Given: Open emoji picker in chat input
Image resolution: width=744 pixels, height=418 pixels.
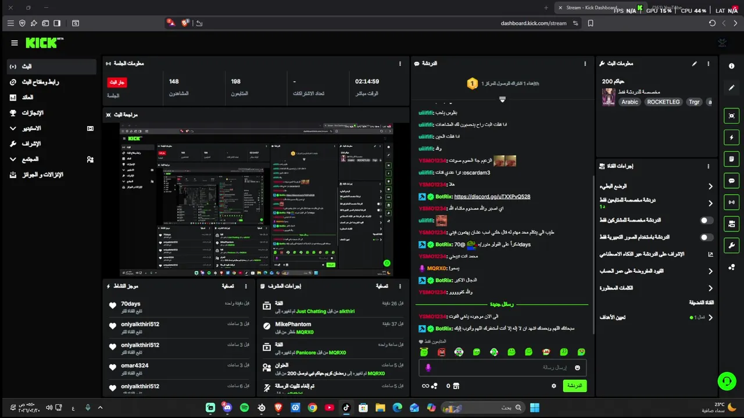Looking at the screenshot, I should pyautogui.click(x=577, y=367).
